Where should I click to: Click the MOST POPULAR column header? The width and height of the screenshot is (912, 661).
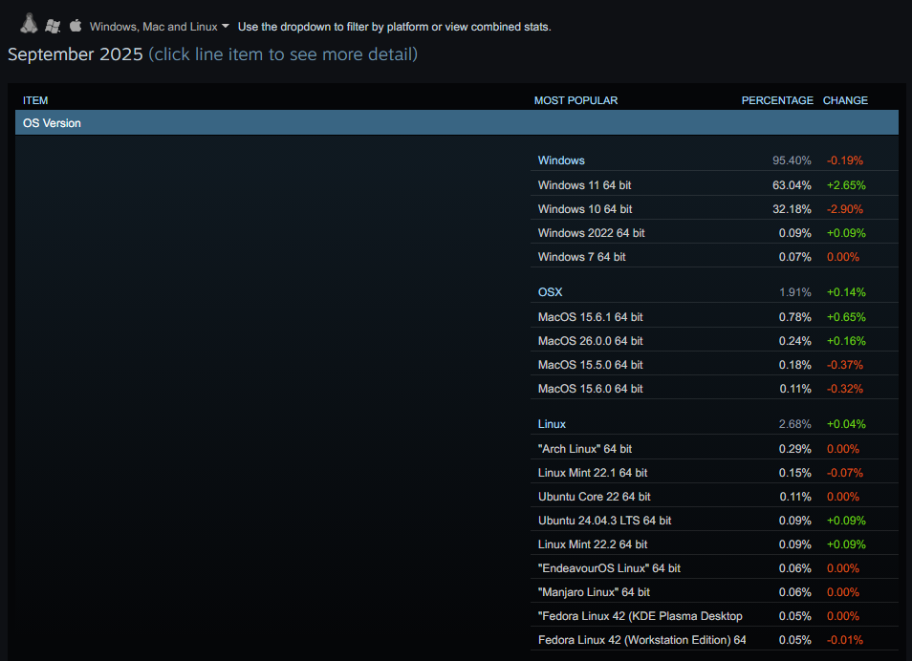tap(575, 100)
